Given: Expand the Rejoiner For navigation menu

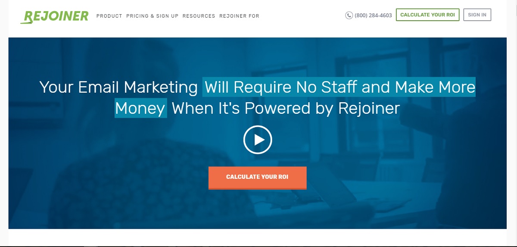Looking at the screenshot, I should click(240, 16).
